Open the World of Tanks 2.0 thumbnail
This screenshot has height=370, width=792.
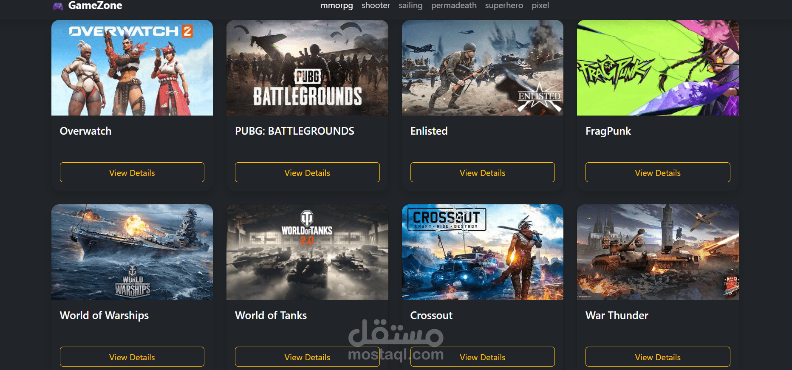307,252
